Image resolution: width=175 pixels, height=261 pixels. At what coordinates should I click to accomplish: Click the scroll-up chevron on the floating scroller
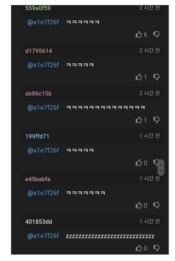161,165
